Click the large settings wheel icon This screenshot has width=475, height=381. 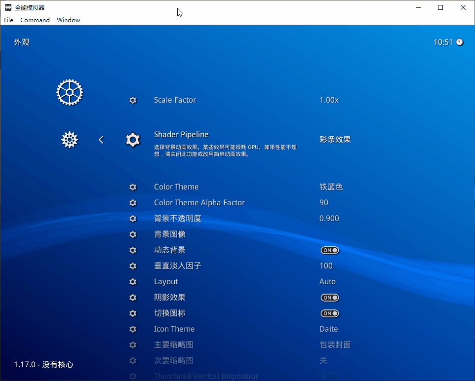[70, 92]
